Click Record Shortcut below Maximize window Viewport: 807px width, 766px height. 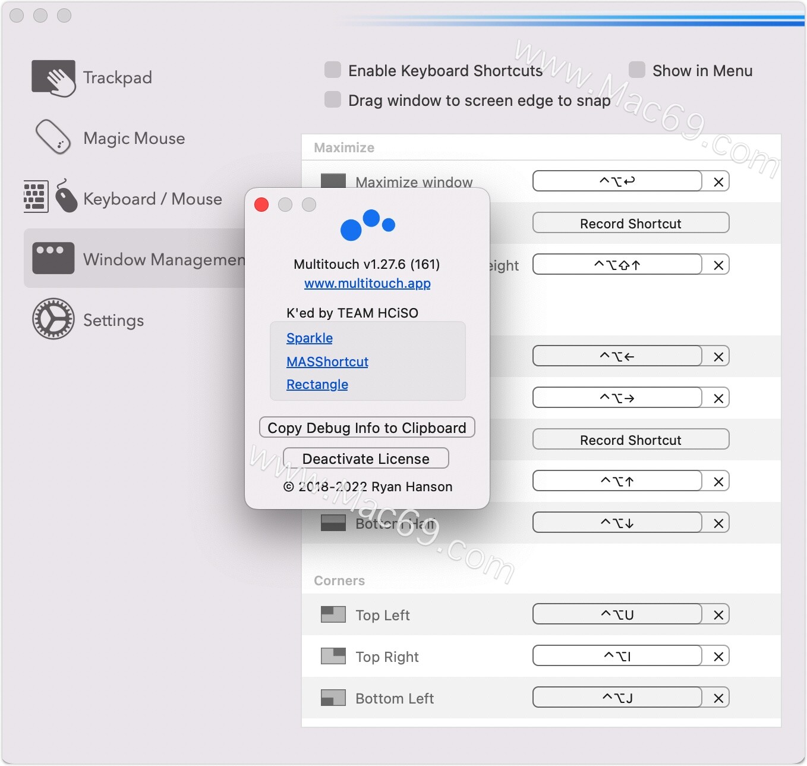[x=631, y=223]
